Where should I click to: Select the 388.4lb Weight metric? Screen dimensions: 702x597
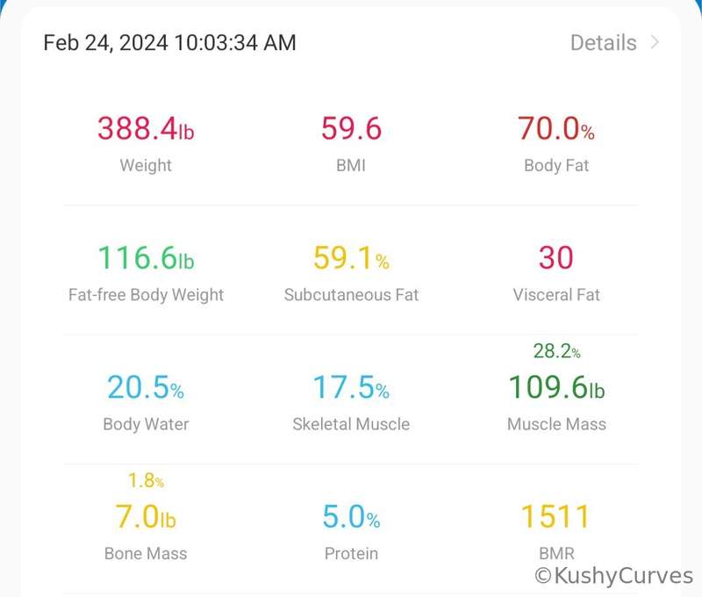146,143
